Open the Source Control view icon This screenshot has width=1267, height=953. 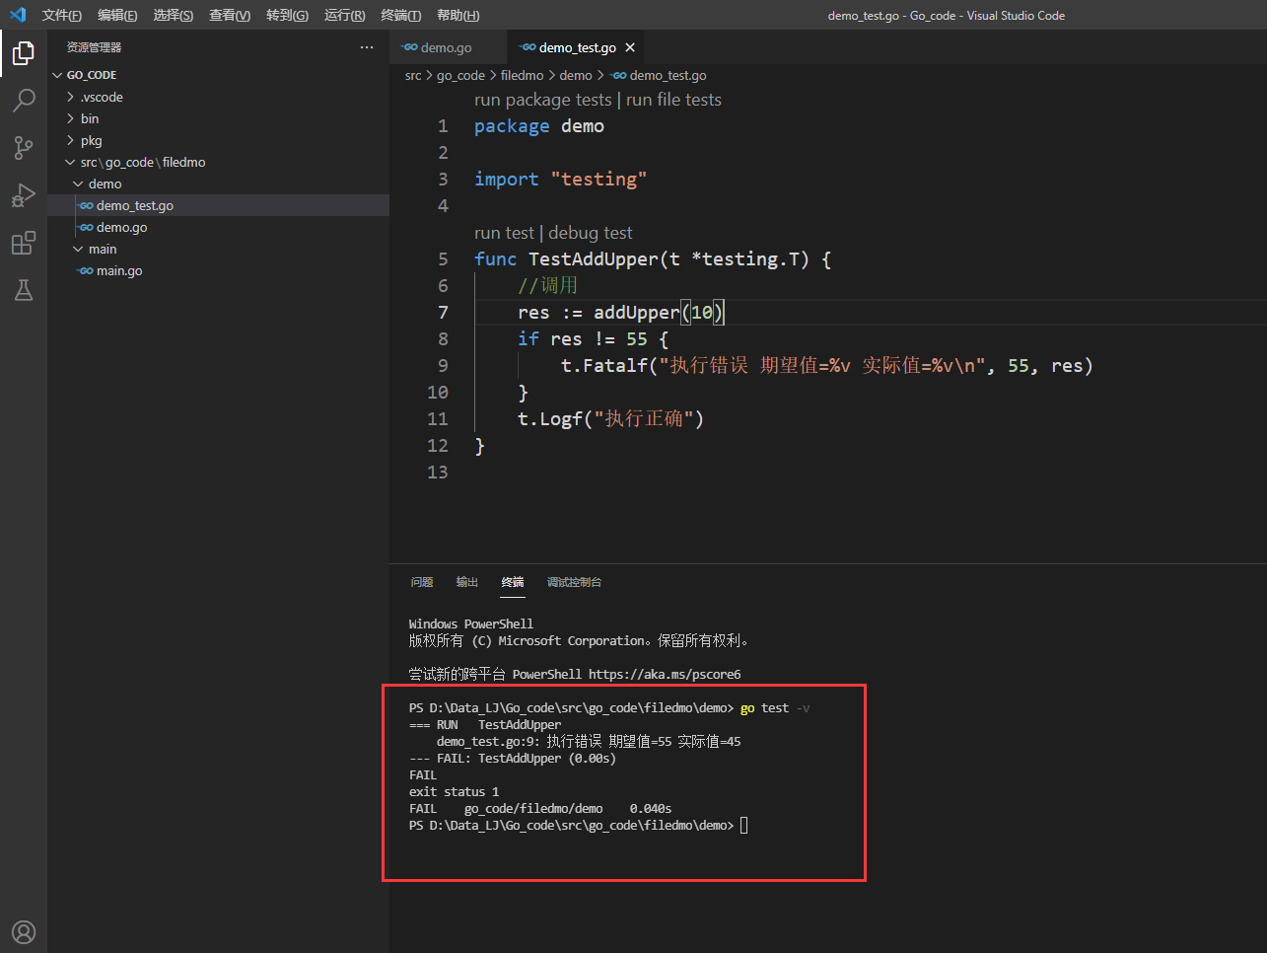24,147
